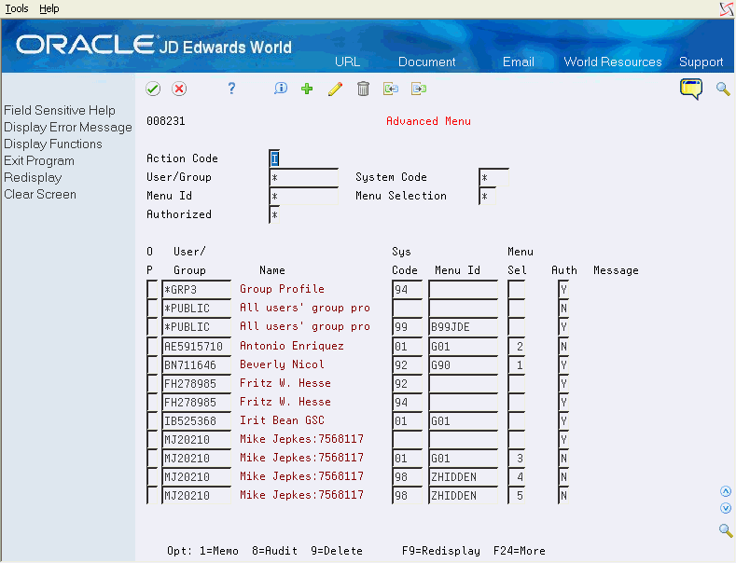Select Field Sensitive Help
736x563 pixels.
[60, 110]
